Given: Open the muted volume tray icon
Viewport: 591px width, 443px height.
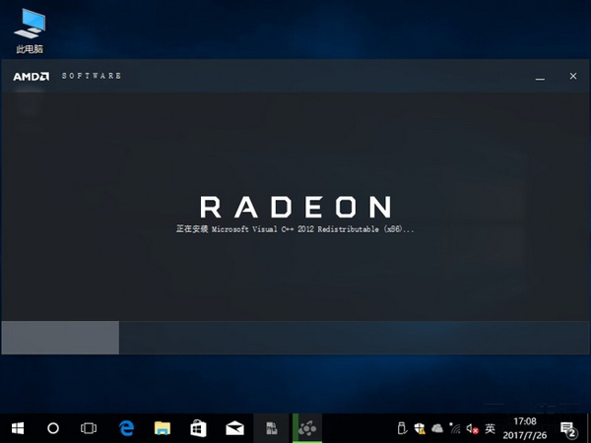Looking at the screenshot, I should tap(472, 428).
